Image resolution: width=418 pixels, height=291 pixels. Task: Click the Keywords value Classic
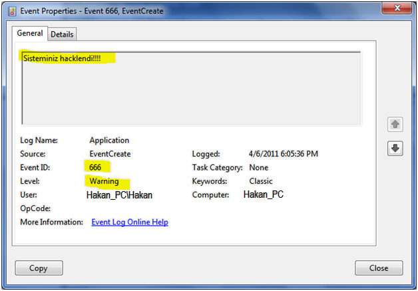tap(261, 181)
